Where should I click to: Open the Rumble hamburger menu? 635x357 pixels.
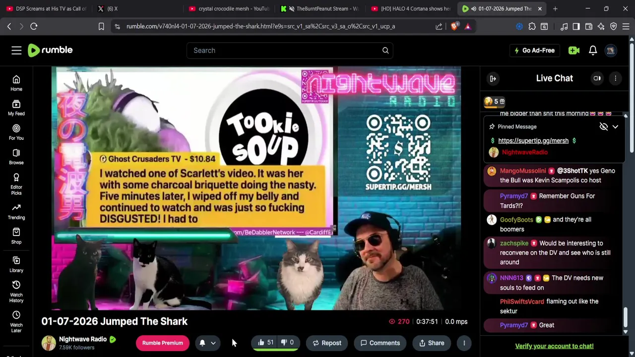pos(16,50)
